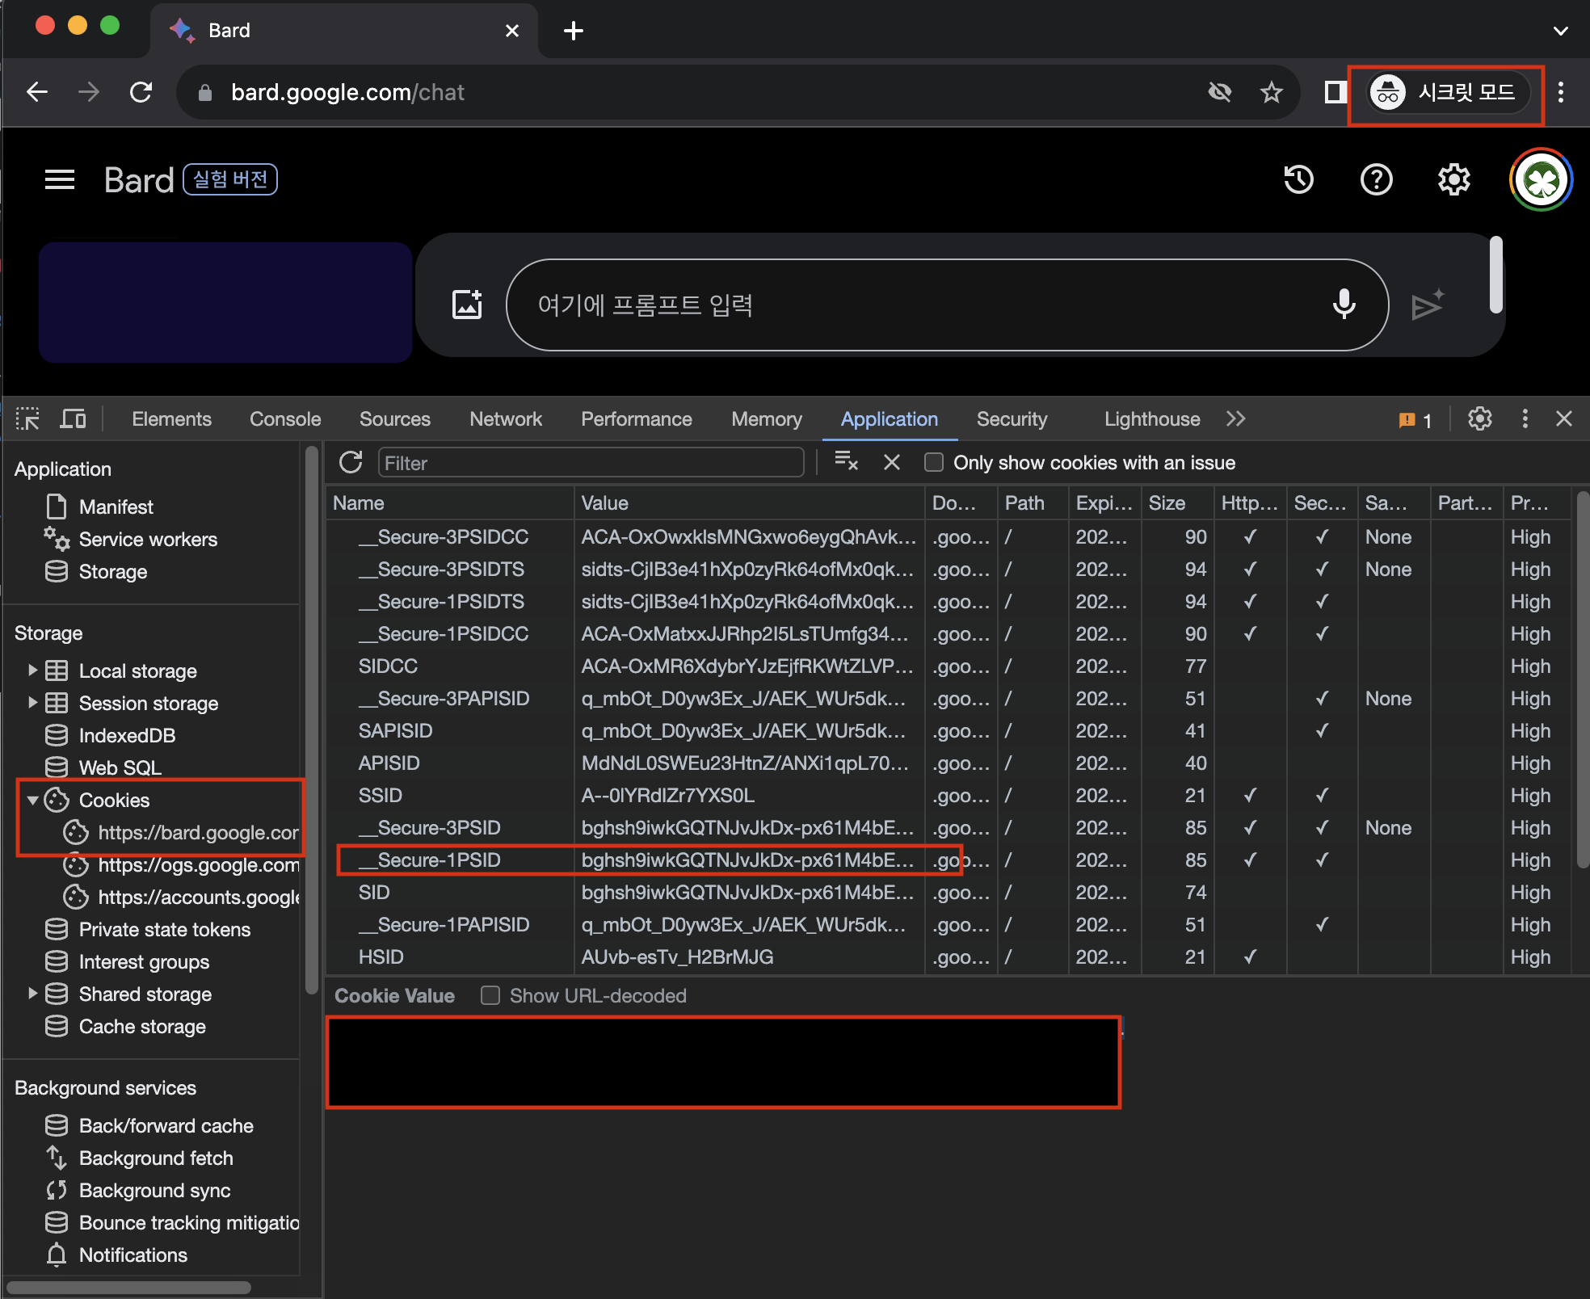Enable Only show cookies with an issue

(x=934, y=463)
